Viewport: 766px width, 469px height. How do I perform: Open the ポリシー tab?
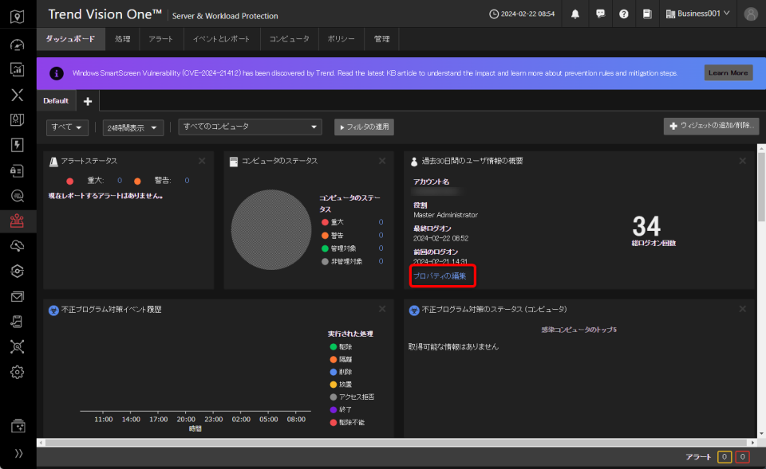point(341,39)
